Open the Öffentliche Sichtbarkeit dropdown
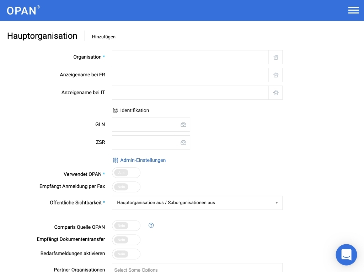 pyautogui.click(x=197, y=203)
